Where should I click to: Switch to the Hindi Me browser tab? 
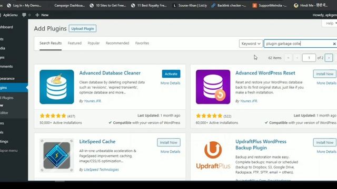point(311,6)
